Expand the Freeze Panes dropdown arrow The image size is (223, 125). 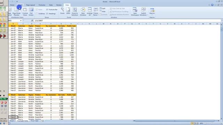98,15
